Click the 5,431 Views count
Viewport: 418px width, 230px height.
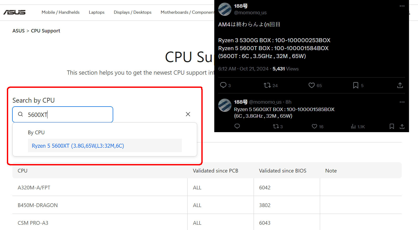coord(286,69)
